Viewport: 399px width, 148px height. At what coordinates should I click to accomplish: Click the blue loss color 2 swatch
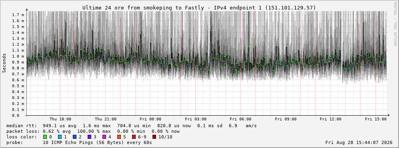75,137
